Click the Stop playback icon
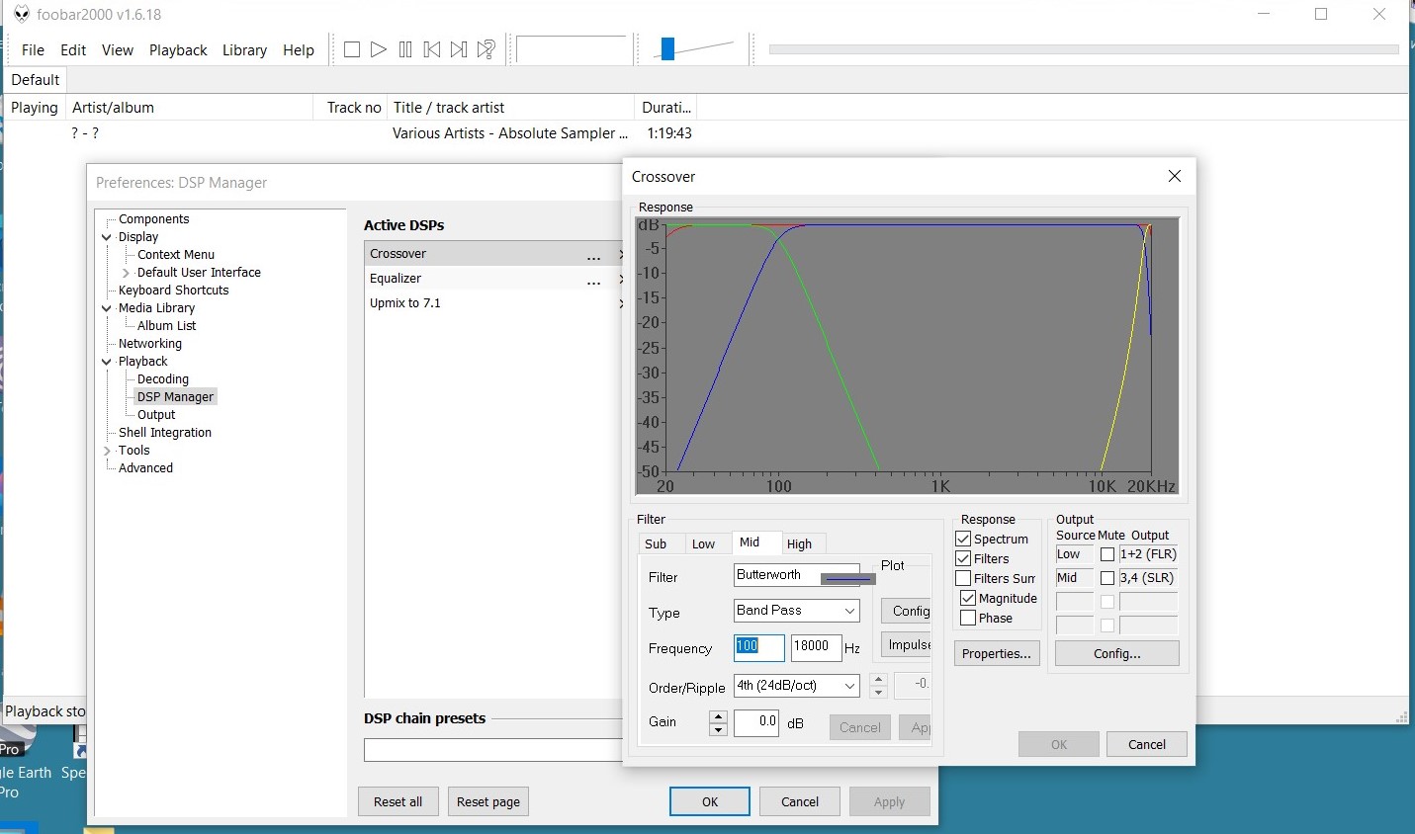1415x834 pixels. pos(352,49)
